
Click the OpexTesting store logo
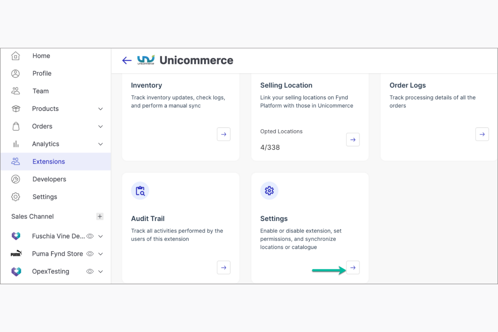click(x=16, y=271)
